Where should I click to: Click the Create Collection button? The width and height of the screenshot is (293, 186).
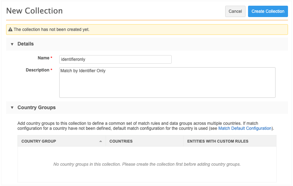[268, 11]
